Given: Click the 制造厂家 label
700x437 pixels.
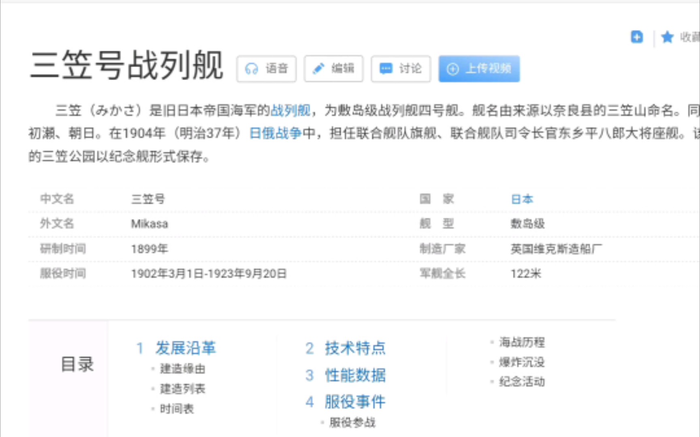Looking at the screenshot, I should point(442,248).
